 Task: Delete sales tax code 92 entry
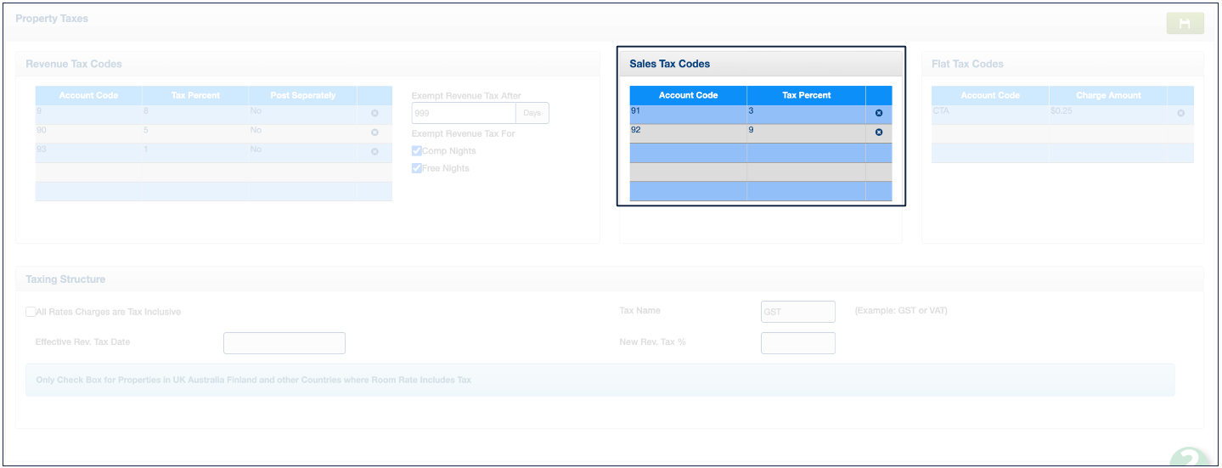coord(879,133)
